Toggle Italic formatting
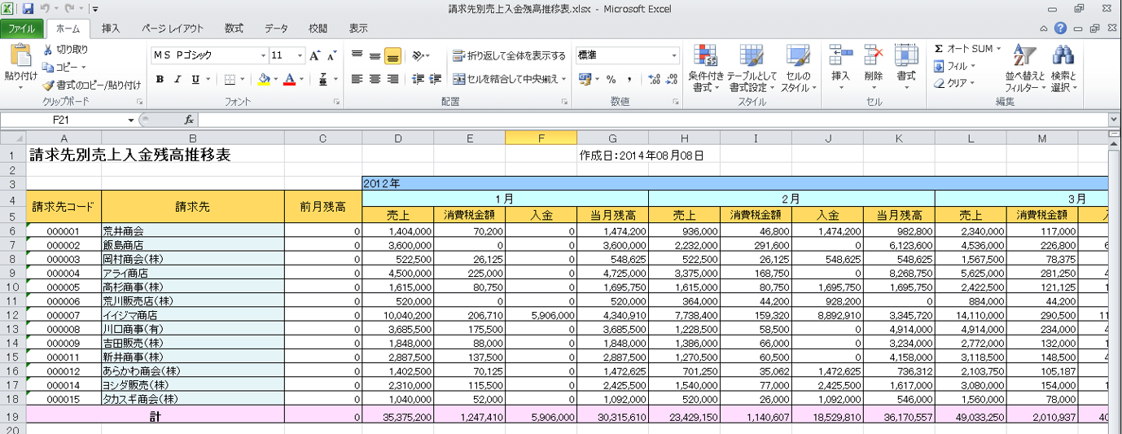1122x434 pixels. click(x=178, y=79)
